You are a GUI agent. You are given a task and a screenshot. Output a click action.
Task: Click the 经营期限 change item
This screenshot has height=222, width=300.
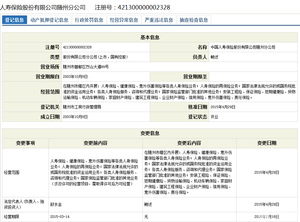tap(12, 217)
